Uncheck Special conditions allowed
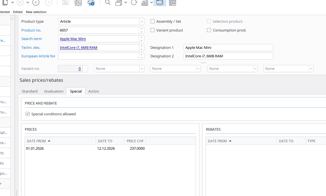 [28, 114]
